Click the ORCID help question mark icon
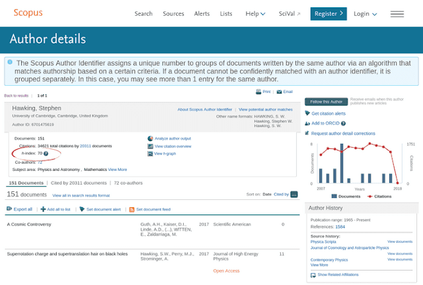This screenshot has height=285, width=423. tap(343, 123)
